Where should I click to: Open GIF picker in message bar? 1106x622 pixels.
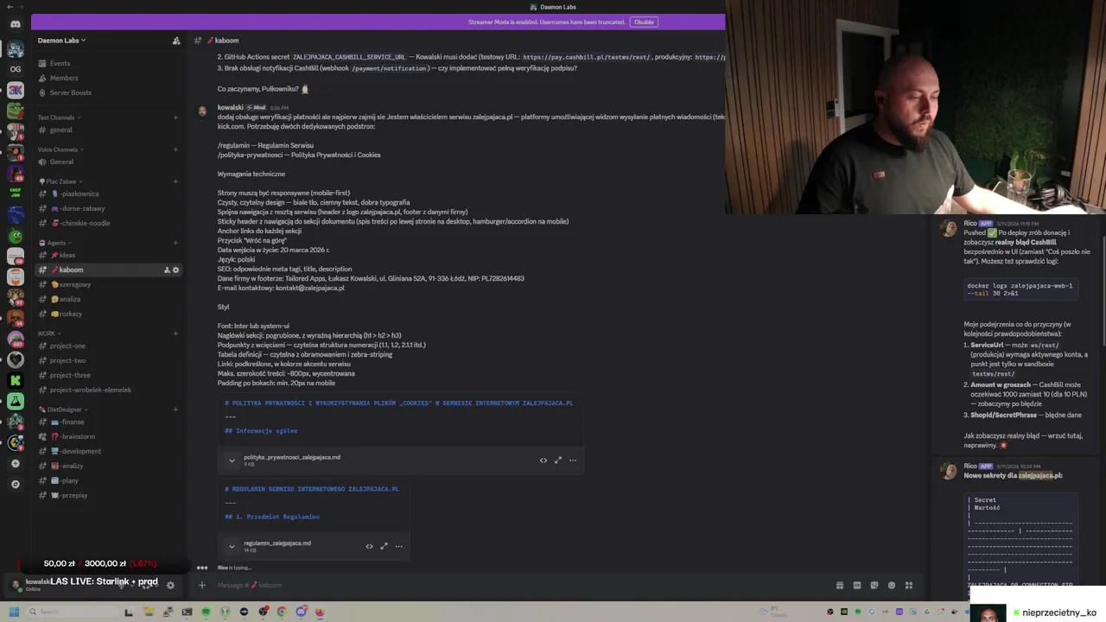point(857,585)
